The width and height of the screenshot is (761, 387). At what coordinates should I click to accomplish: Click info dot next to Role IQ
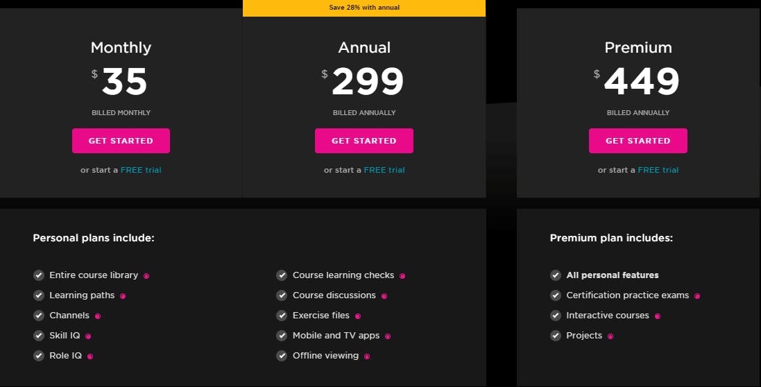pyautogui.click(x=89, y=356)
